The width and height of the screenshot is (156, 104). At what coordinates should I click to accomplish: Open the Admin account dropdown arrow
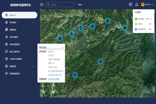[152, 5]
